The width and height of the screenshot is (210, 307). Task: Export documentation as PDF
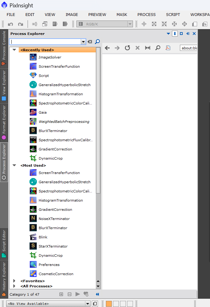(x=168, y=48)
